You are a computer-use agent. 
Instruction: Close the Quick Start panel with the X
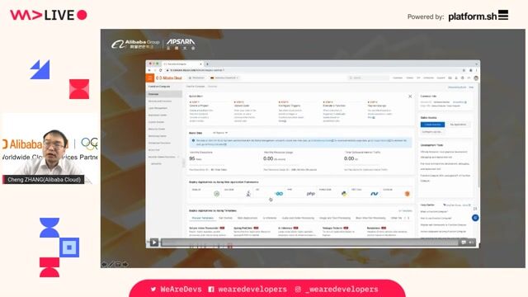[x=410, y=97]
